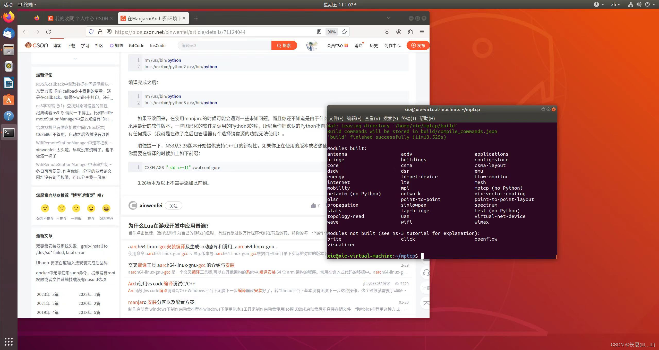
Task: Collapse the sidebar section chevron
Action: [x=75, y=59]
